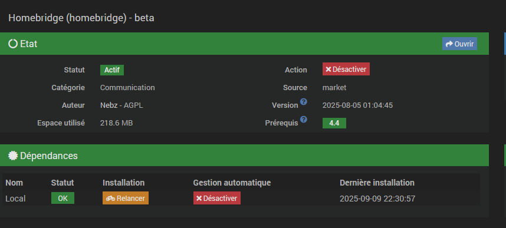Click the green OK dependency status

63,198
